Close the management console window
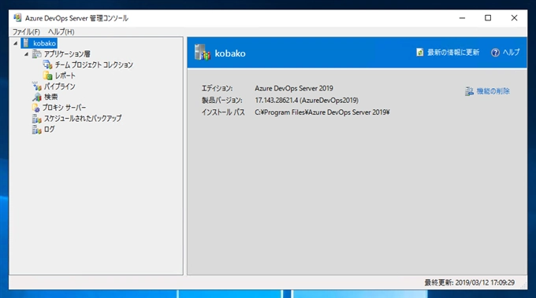This screenshot has width=536, height=298. tap(514, 18)
